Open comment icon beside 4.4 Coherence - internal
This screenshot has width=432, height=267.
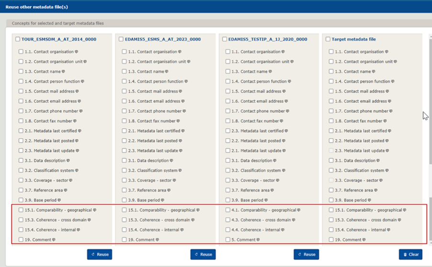(x=283, y=230)
